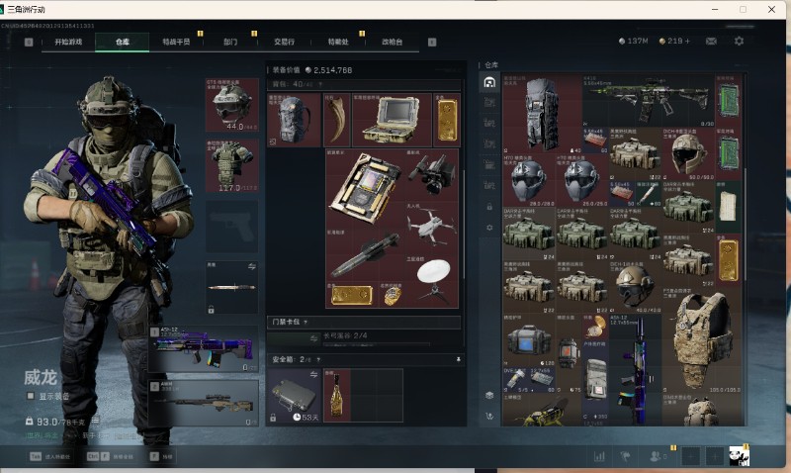The width and height of the screenshot is (791, 473).
Task: Click the help icon next to 安全箱
Action: click(x=318, y=360)
